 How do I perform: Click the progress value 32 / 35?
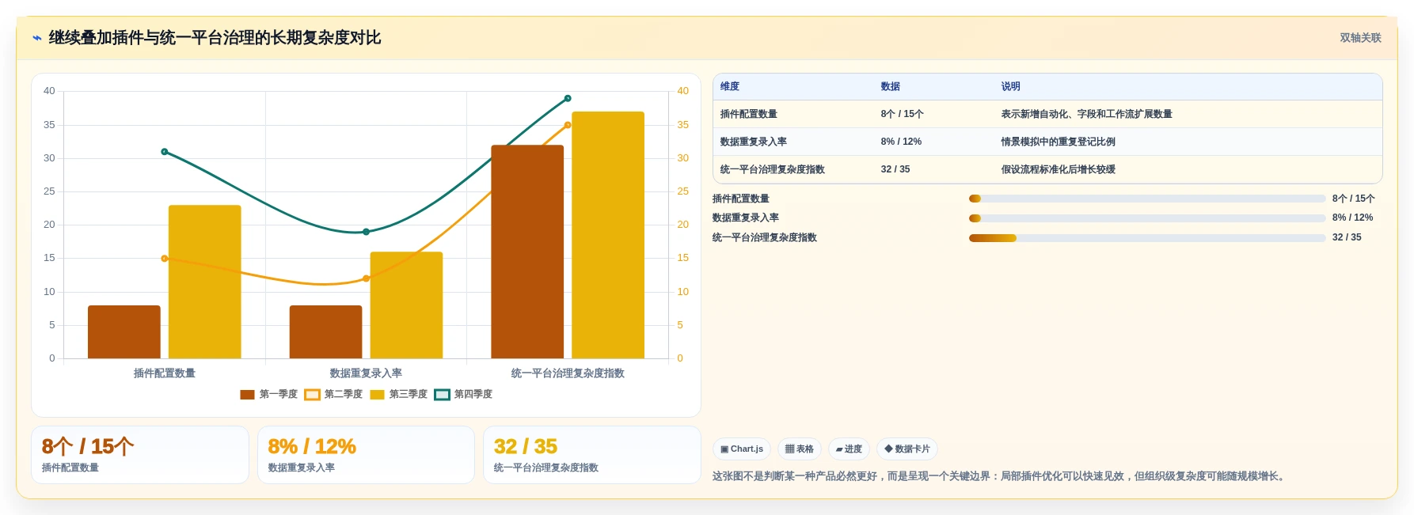1347,237
